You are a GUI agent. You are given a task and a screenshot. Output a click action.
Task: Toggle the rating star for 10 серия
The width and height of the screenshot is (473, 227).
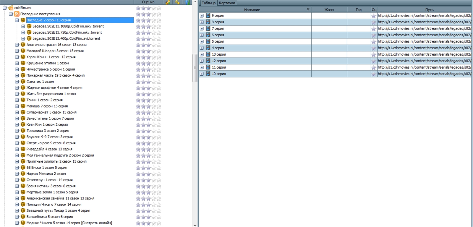pyautogui.click(x=374, y=74)
